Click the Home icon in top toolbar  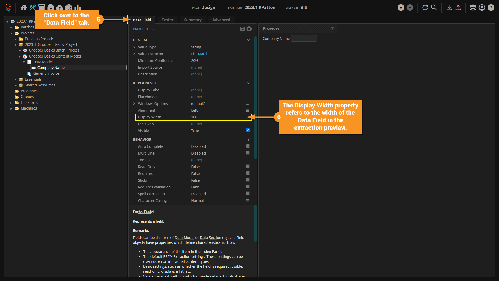24,8
